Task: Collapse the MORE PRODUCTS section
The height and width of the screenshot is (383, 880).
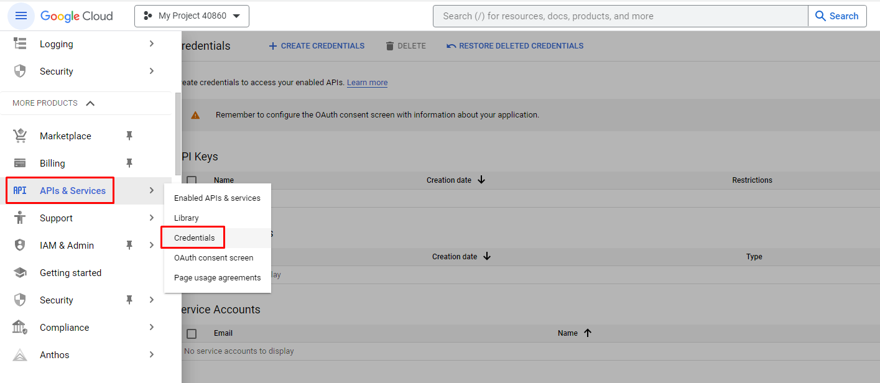Action: click(90, 103)
